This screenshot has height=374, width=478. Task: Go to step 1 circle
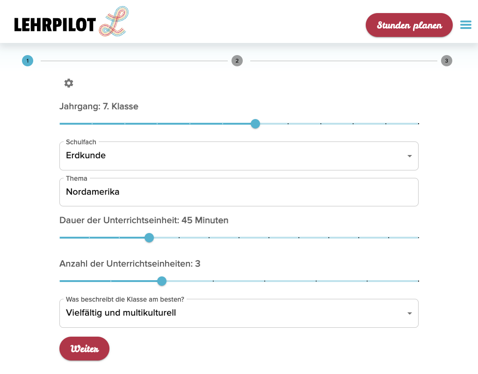point(28,61)
